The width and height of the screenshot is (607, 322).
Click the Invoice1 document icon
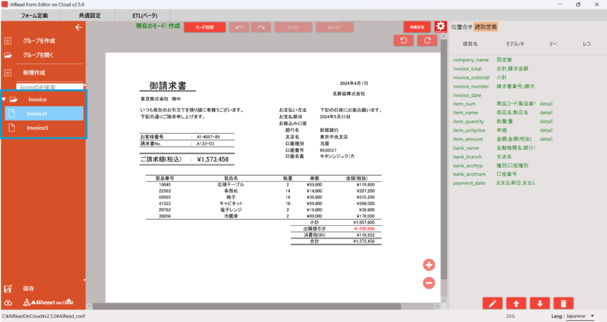click(12, 113)
